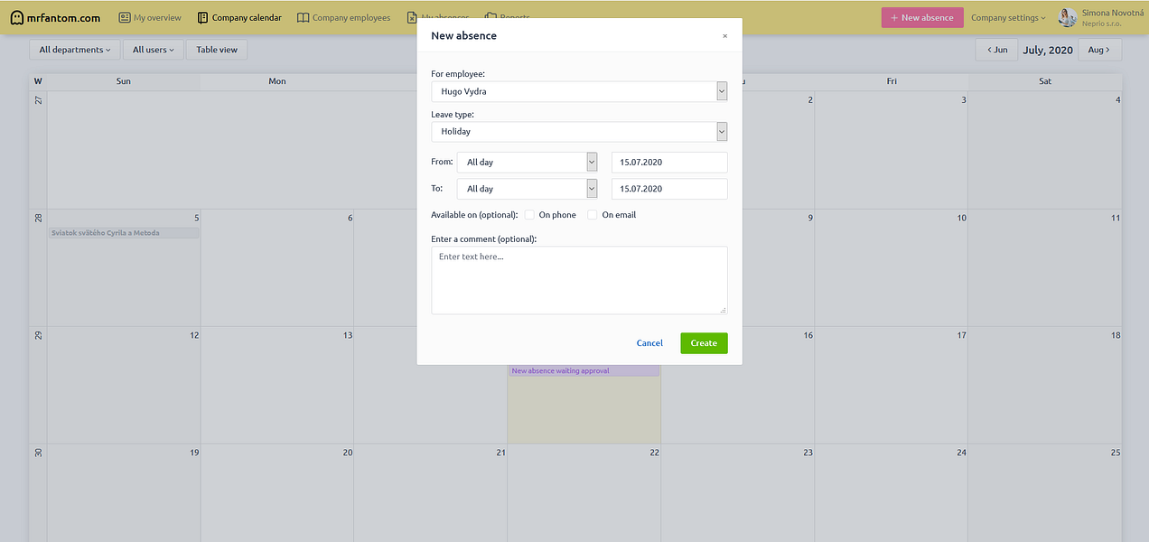Click the Company calendar icon
This screenshot has height=542, width=1149.
coord(203,17)
